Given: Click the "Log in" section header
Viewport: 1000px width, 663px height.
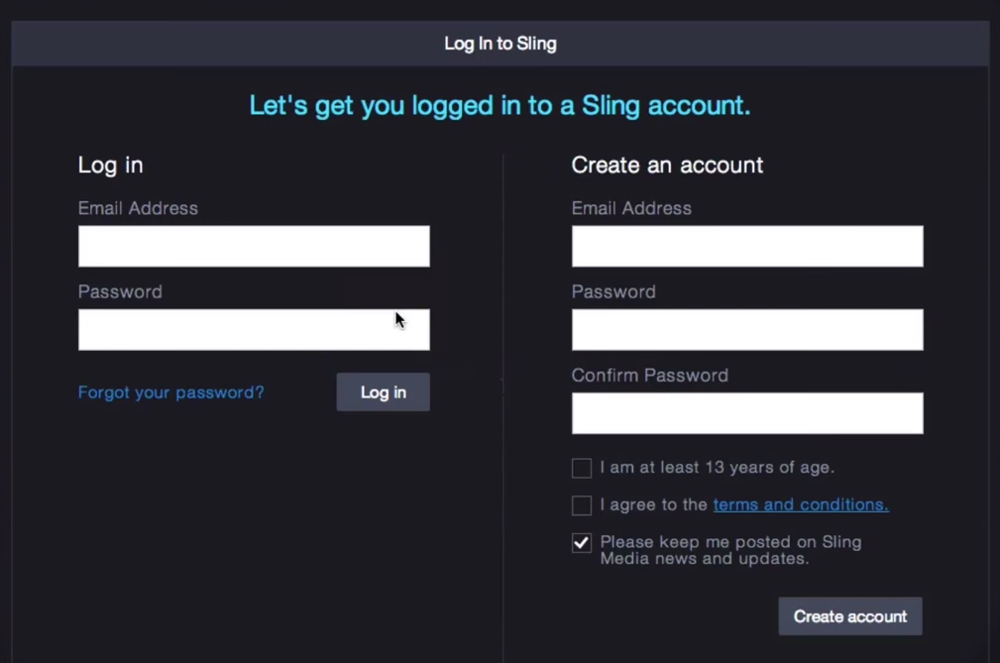Looking at the screenshot, I should coord(109,165).
